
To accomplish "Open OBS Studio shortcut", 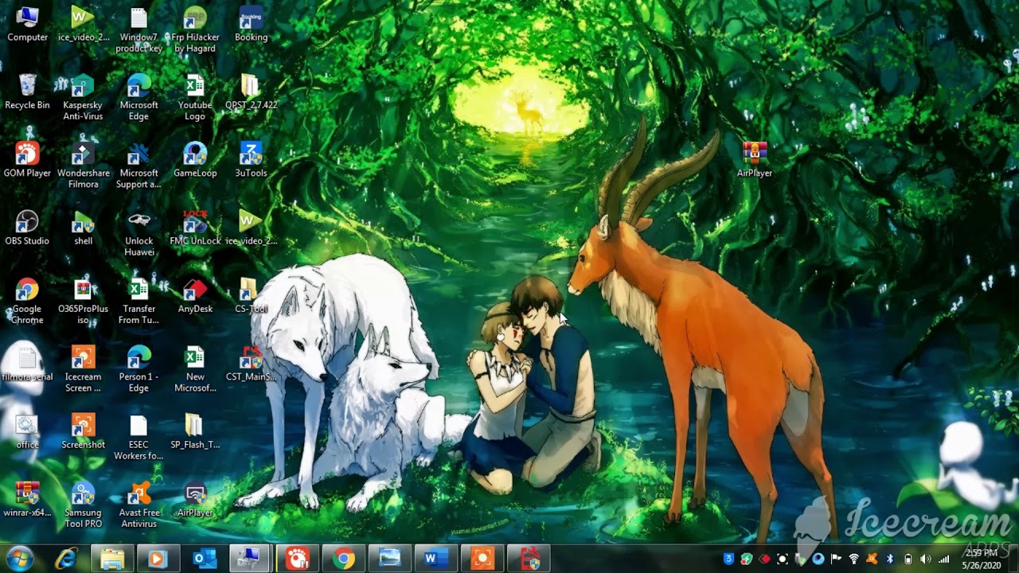I will coord(27,227).
